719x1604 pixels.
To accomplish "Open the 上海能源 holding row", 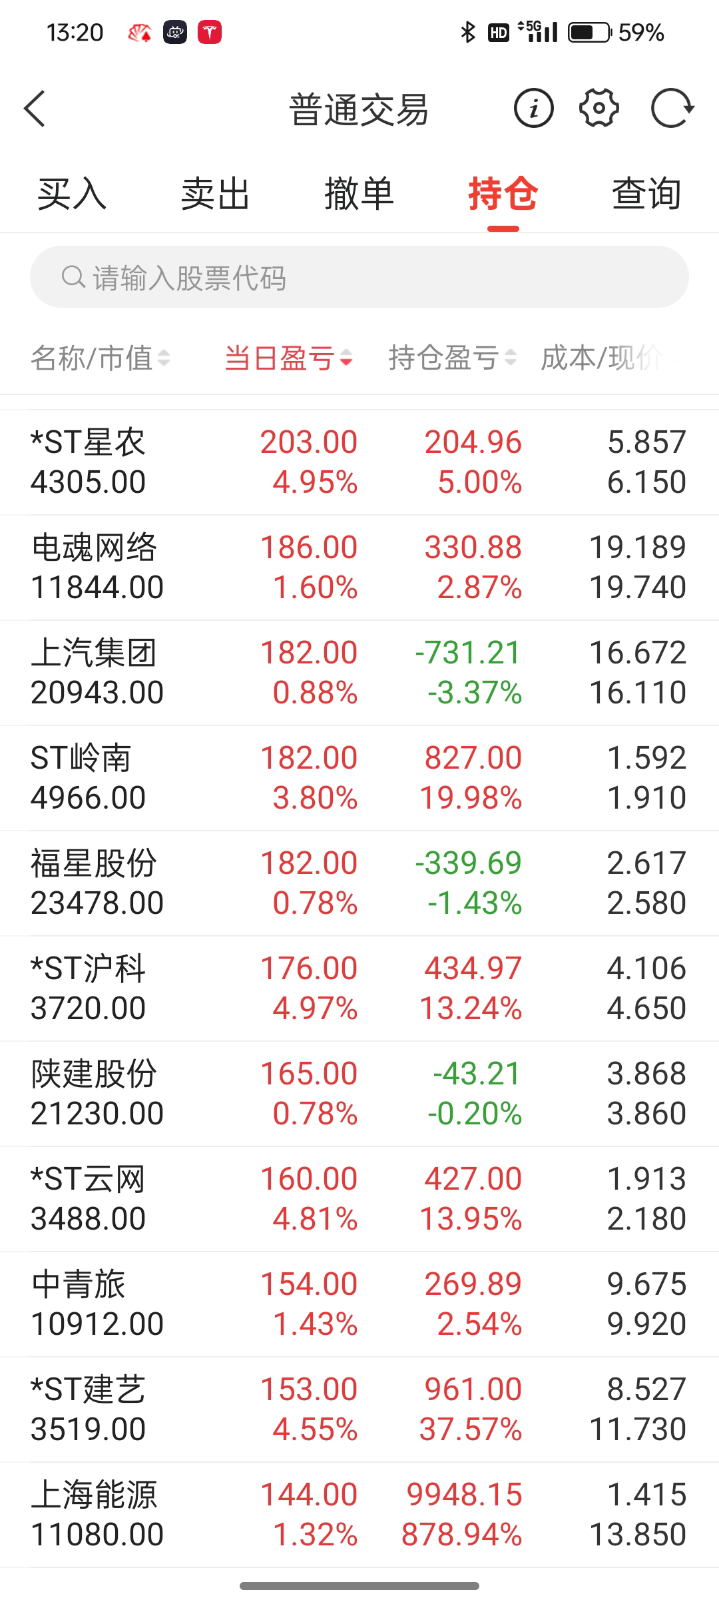I will 359,1515.
